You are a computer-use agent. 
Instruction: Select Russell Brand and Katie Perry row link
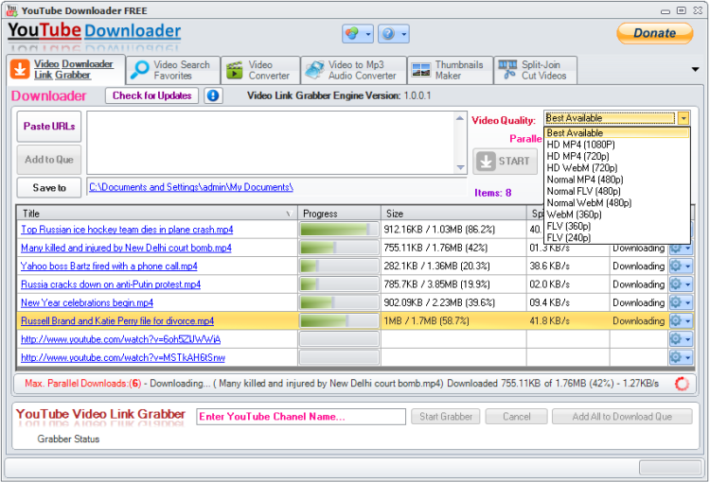[x=117, y=321]
